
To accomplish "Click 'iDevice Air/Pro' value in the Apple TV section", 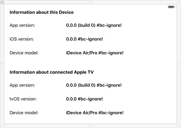I will click(95, 113).
